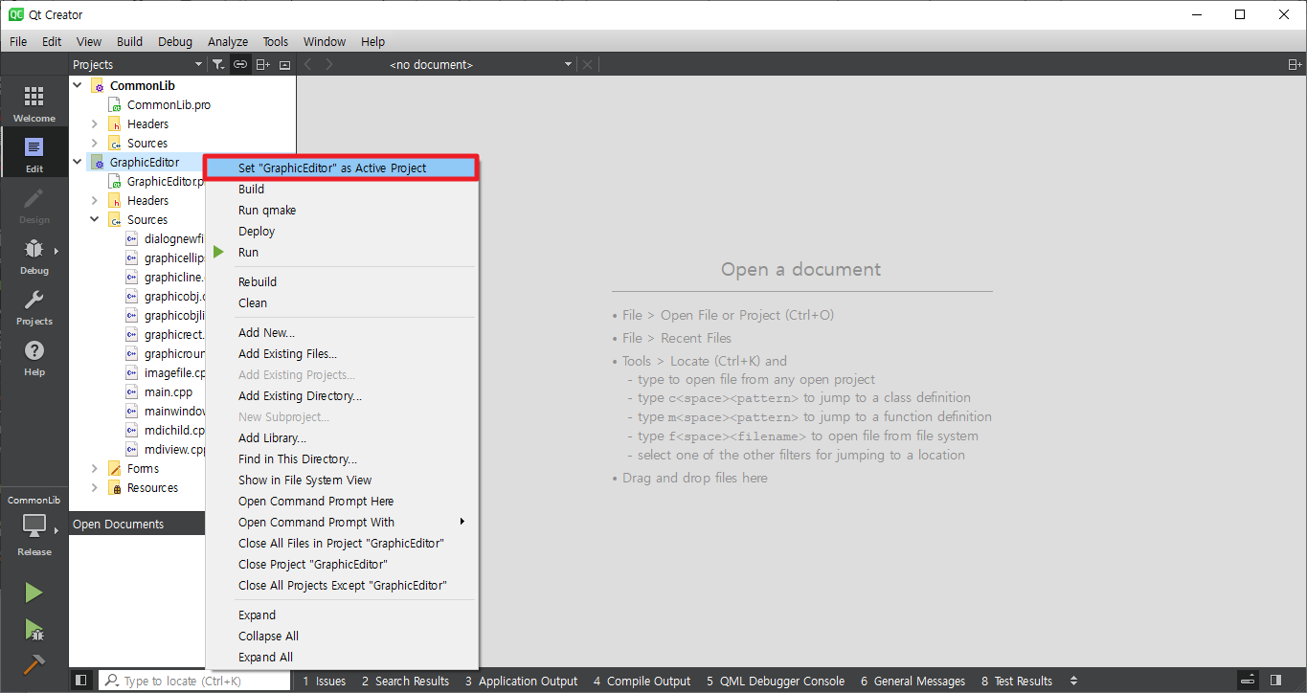This screenshot has height=693, width=1307.
Task: Expand the Resources folder
Action: (x=94, y=487)
